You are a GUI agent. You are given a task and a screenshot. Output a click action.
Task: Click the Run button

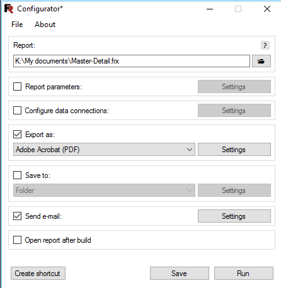[244, 274]
